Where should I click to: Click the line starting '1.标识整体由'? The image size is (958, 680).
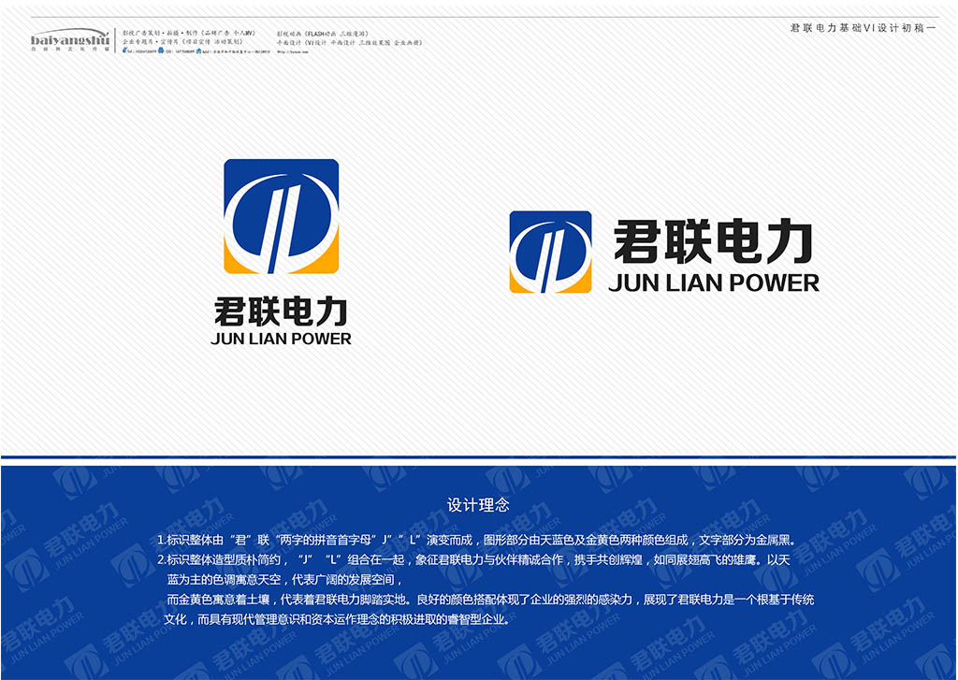476,540
